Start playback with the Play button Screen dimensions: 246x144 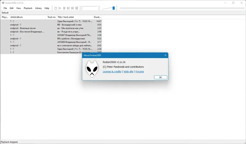pyautogui.click(x=60, y=8)
